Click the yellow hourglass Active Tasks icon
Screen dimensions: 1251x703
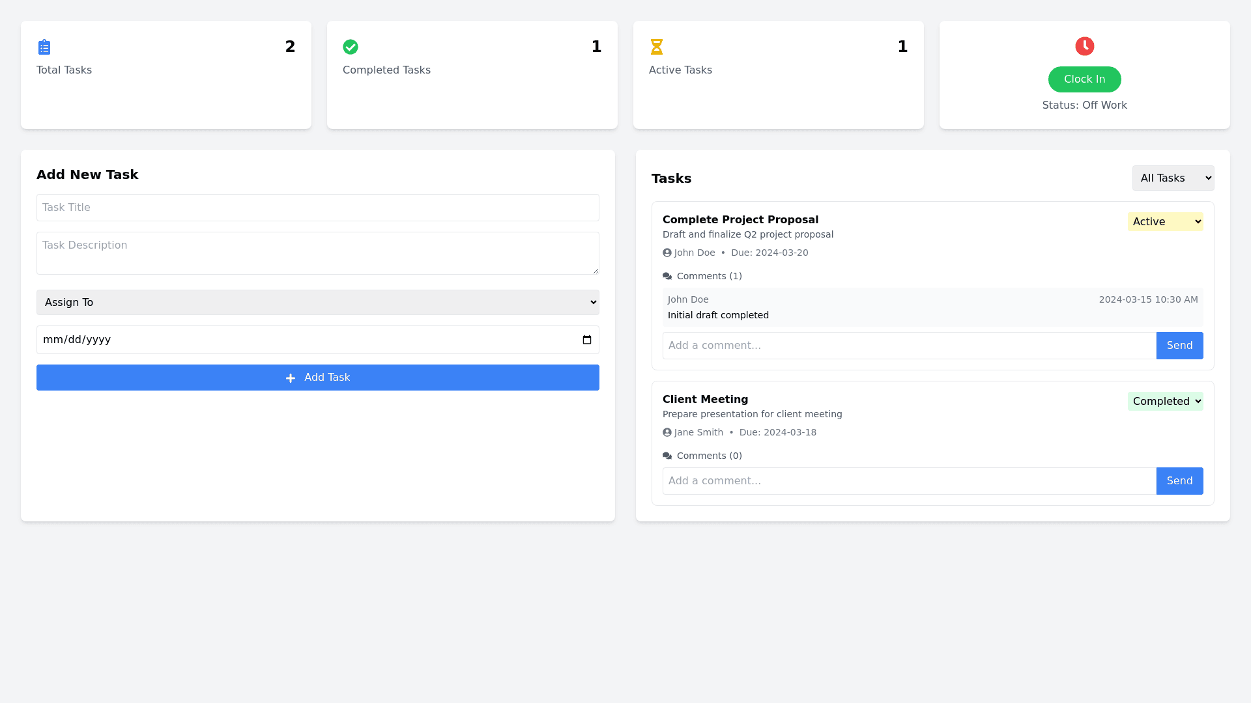(x=657, y=47)
